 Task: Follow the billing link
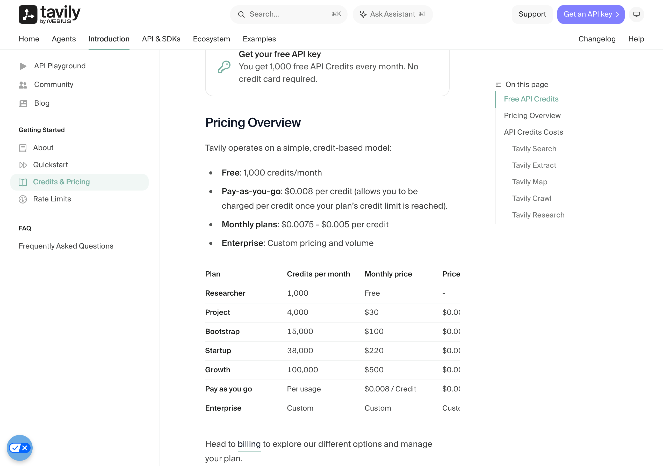tap(249, 444)
